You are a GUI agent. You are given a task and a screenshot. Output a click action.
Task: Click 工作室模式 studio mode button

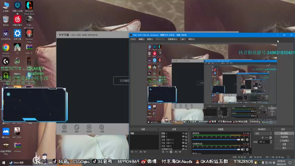click(x=284, y=141)
